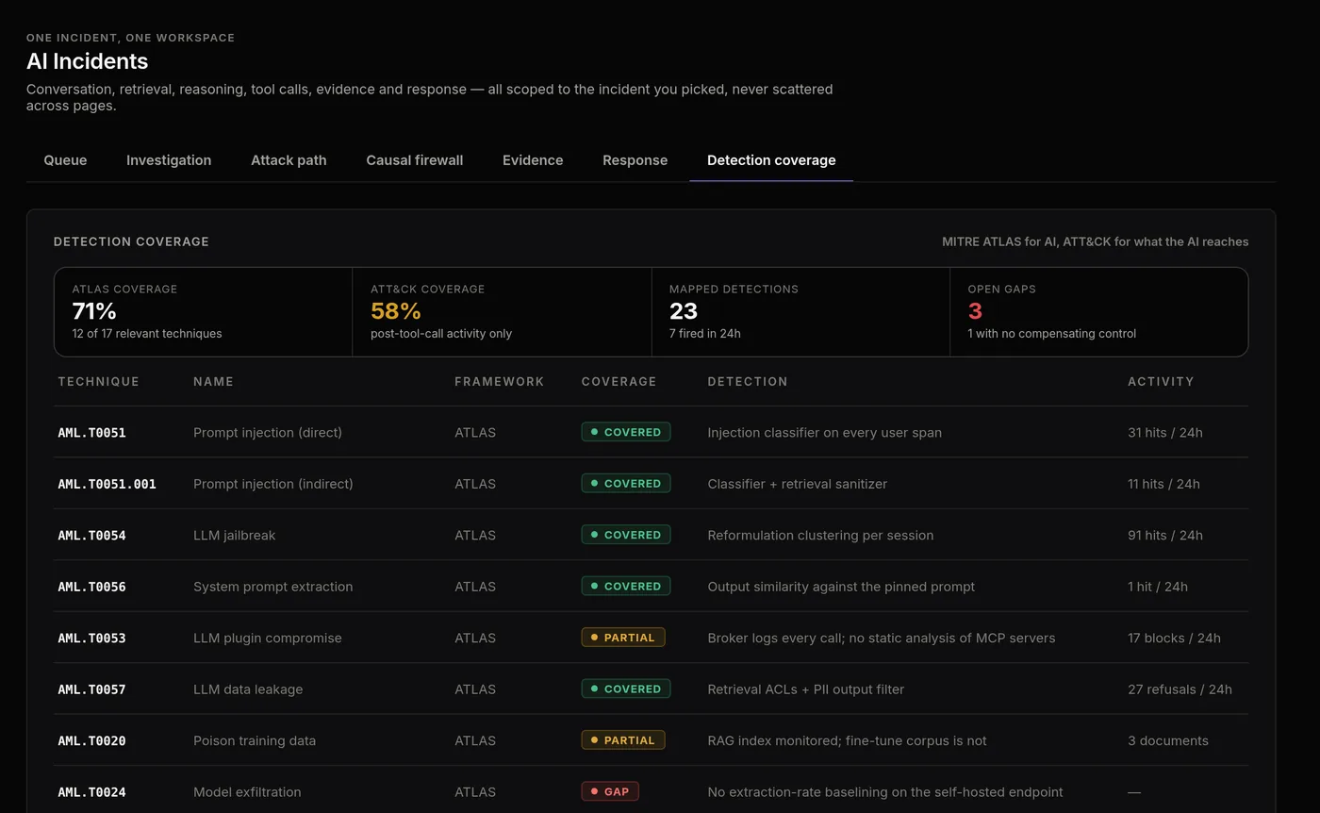Screen dimensions: 1320x813
Task: Click RAG index monitored; fine-tune corpus is not
Action: pyautogui.click(x=848, y=741)
